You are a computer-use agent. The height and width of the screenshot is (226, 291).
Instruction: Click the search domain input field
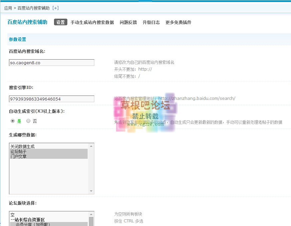52,63
